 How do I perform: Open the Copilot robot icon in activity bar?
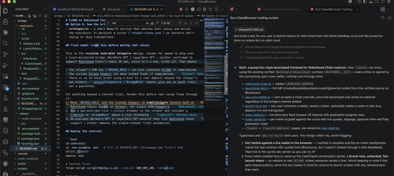pyautogui.click(x=5, y=22)
